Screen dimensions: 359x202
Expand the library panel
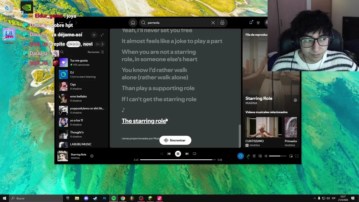click(x=102, y=35)
